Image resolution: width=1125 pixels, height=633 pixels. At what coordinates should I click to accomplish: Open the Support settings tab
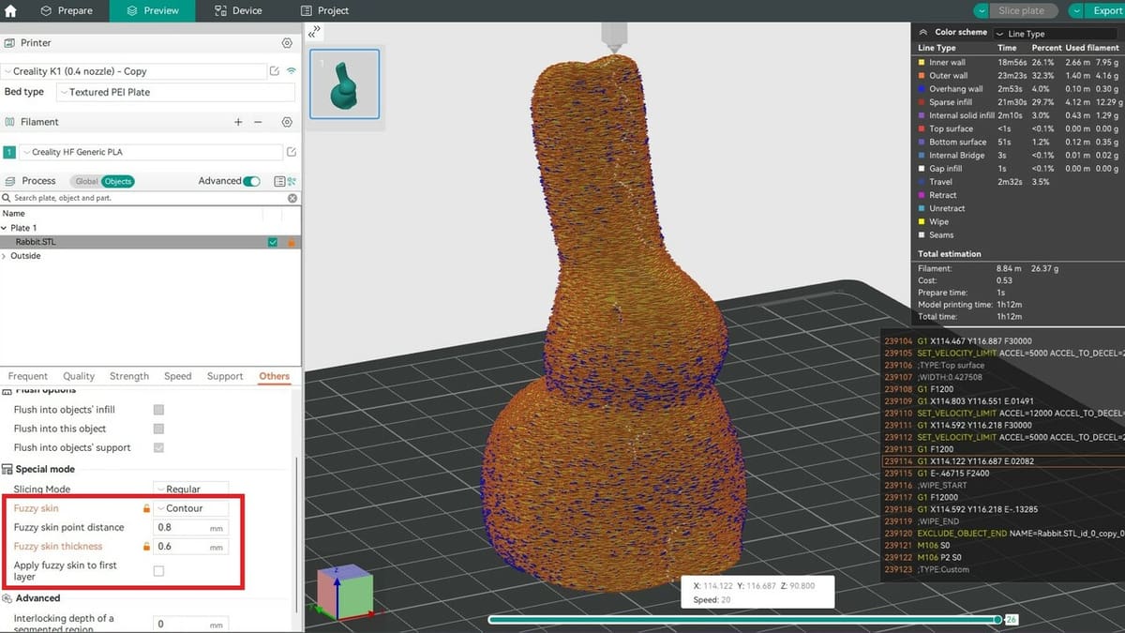pyautogui.click(x=225, y=376)
